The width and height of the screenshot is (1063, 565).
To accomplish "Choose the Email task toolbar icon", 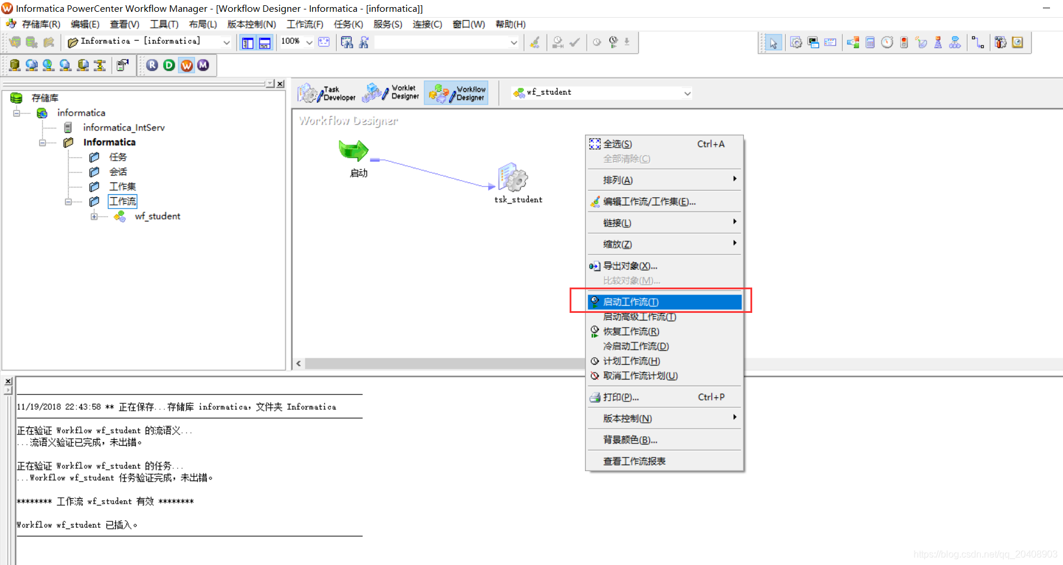I will (x=830, y=43).
